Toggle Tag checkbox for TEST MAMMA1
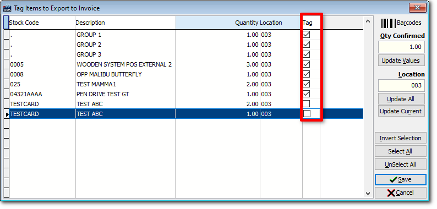The width and height of the screenshot is (437, 209). tap(307, 84)
